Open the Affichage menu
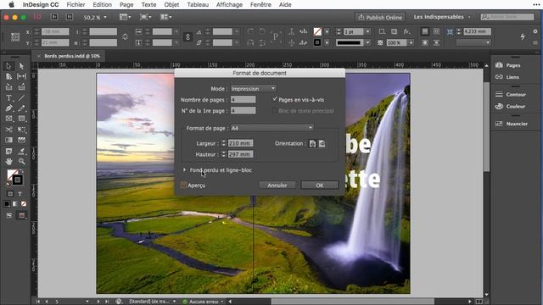The width and height of the screenshot is (543, 305). tap(229, 4)
